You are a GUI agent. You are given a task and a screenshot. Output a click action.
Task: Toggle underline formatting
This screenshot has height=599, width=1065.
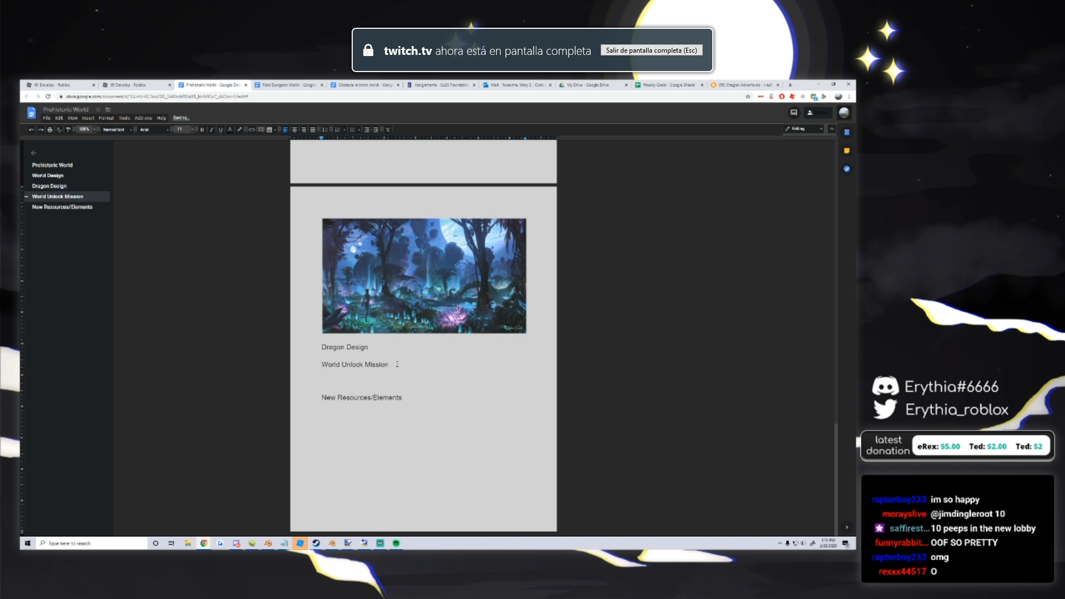pyautogui.click(x=221, y=130)
